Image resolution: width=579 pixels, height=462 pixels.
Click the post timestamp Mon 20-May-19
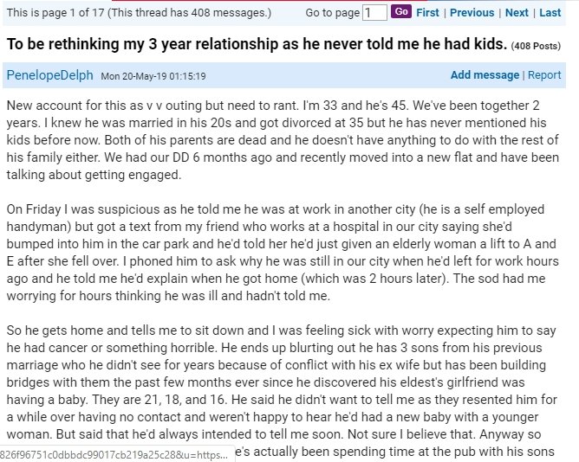point(153,76)
